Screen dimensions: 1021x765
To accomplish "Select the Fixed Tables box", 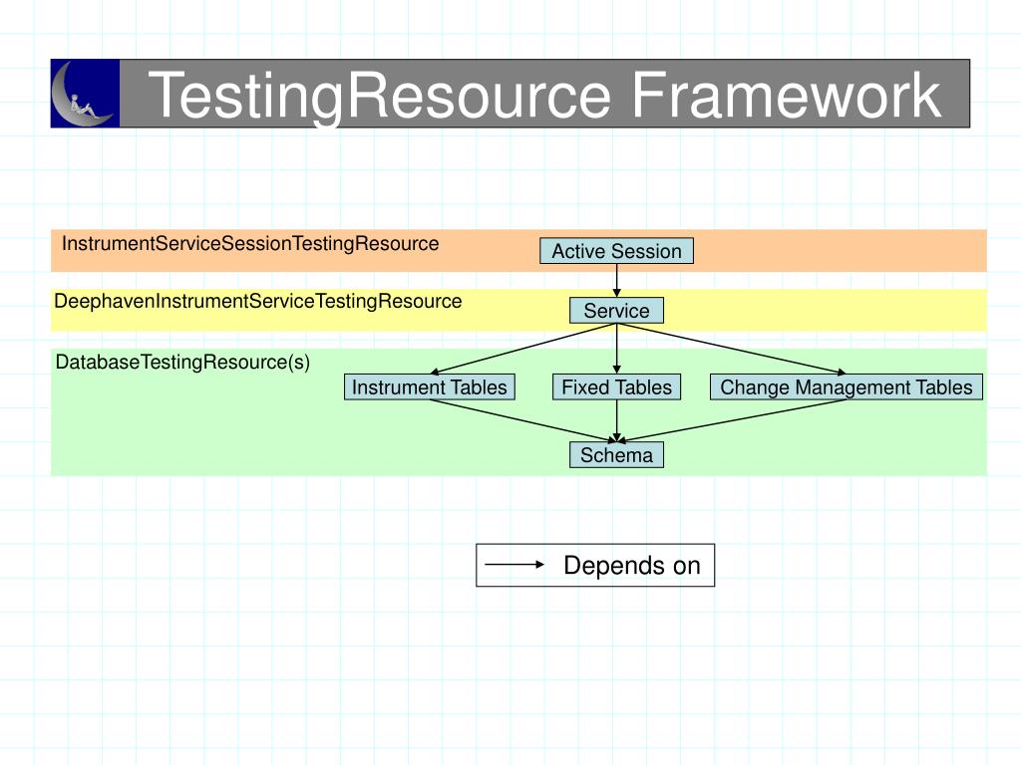I will pos(616,387).
